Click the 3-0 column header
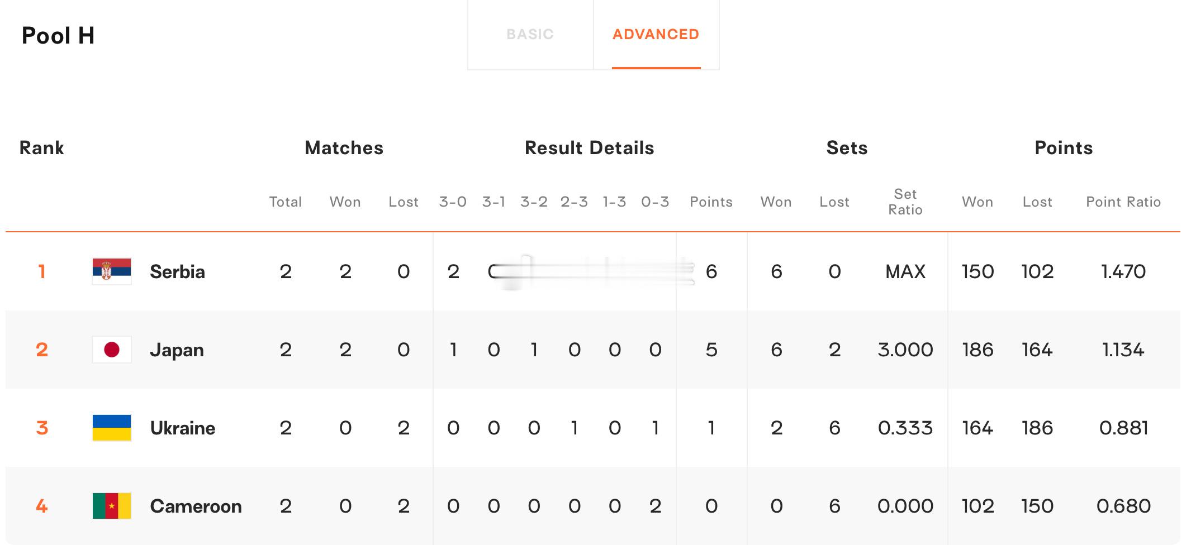The height and width of the screenshot is (545, 1191). [453, 202]
